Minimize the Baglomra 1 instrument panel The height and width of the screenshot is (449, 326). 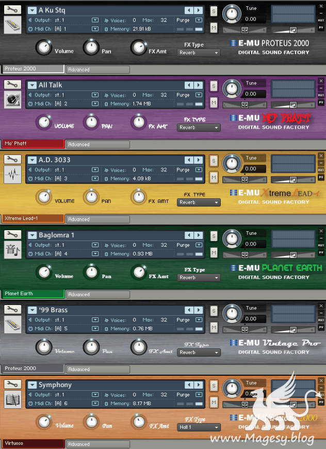[321, 238]
